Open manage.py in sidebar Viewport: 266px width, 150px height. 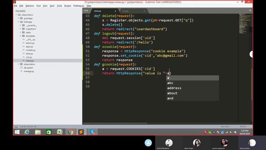[29, 71]
